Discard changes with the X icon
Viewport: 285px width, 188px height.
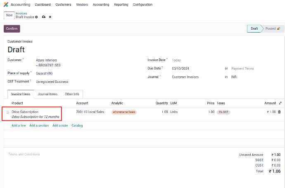(x=50, y=17)
